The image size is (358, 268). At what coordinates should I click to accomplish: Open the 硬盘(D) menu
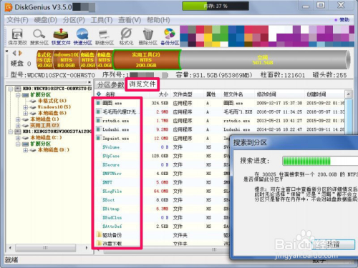click(46, 20)
